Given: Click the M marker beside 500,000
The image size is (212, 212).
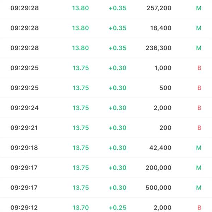Looking at the screenshot, I should [199, 188].
